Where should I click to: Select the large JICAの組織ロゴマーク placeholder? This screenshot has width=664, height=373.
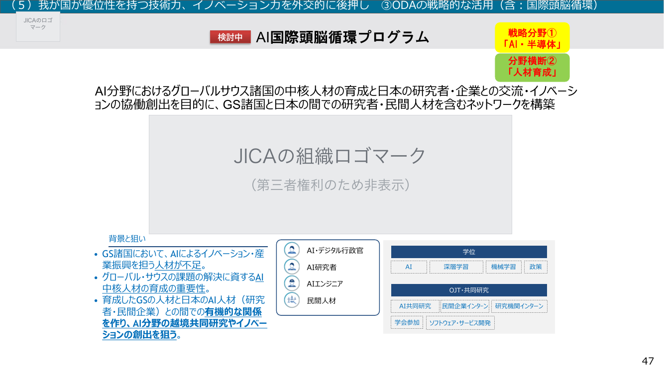pos(331,175)
